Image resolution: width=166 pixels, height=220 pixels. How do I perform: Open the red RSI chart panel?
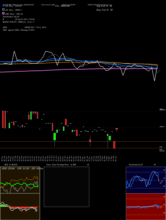pos(146,207)
